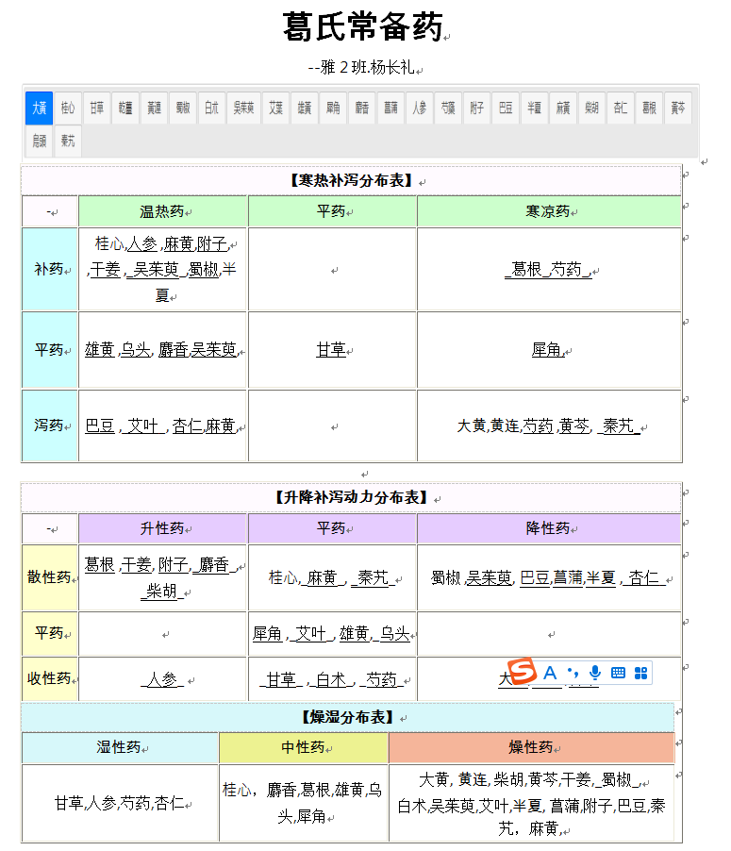731x851 pixels.
Task: Select the 秦艽 tab
Action: click(x=68, y=142)
